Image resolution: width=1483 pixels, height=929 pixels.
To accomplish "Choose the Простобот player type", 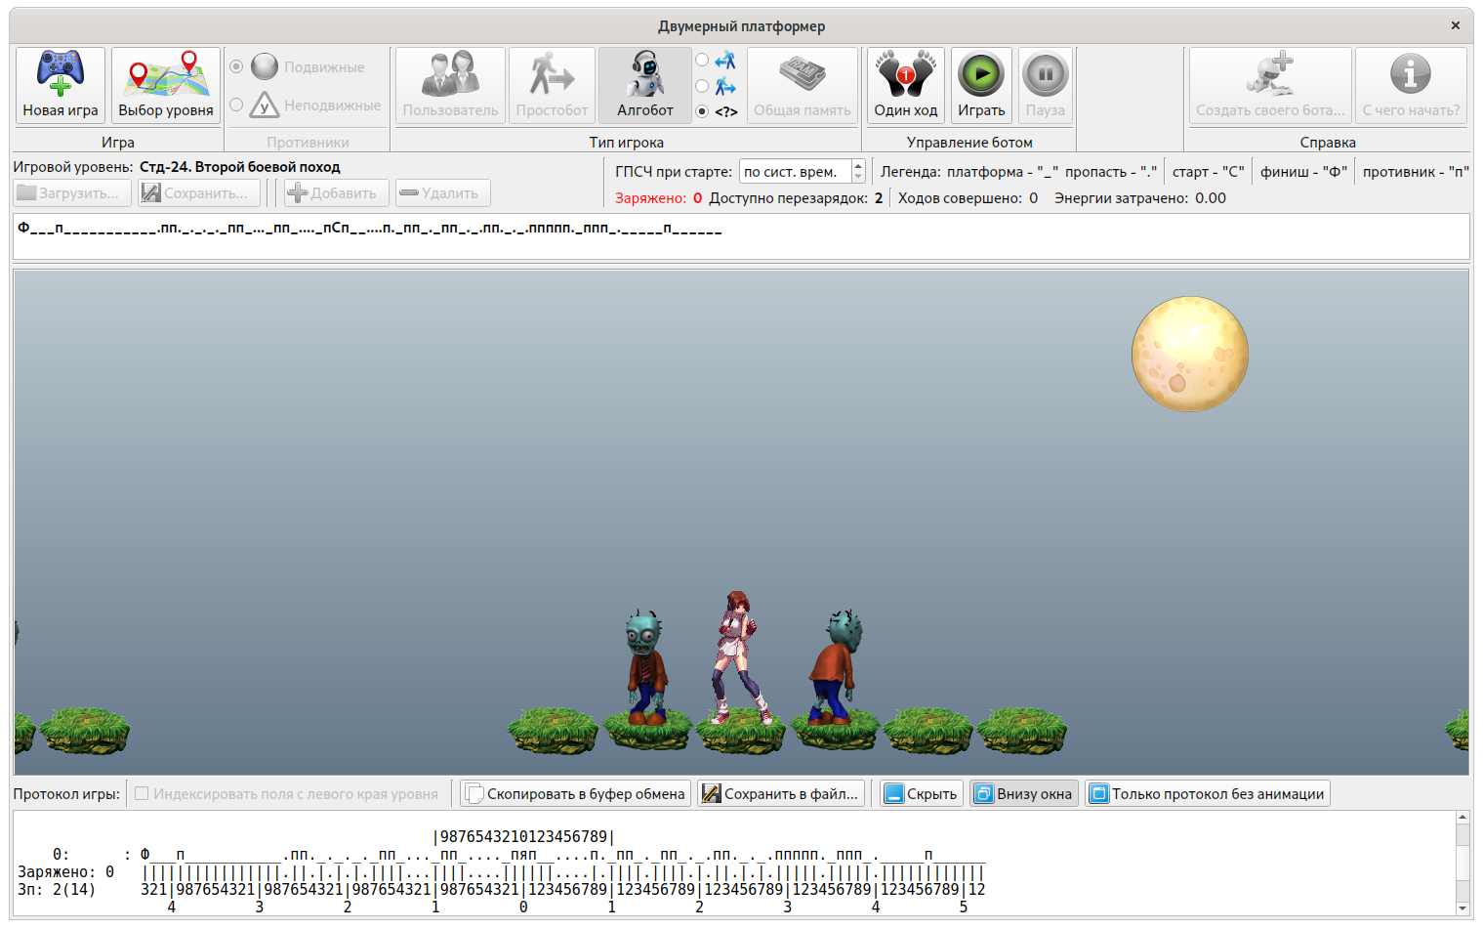I will tap(552, 85).
